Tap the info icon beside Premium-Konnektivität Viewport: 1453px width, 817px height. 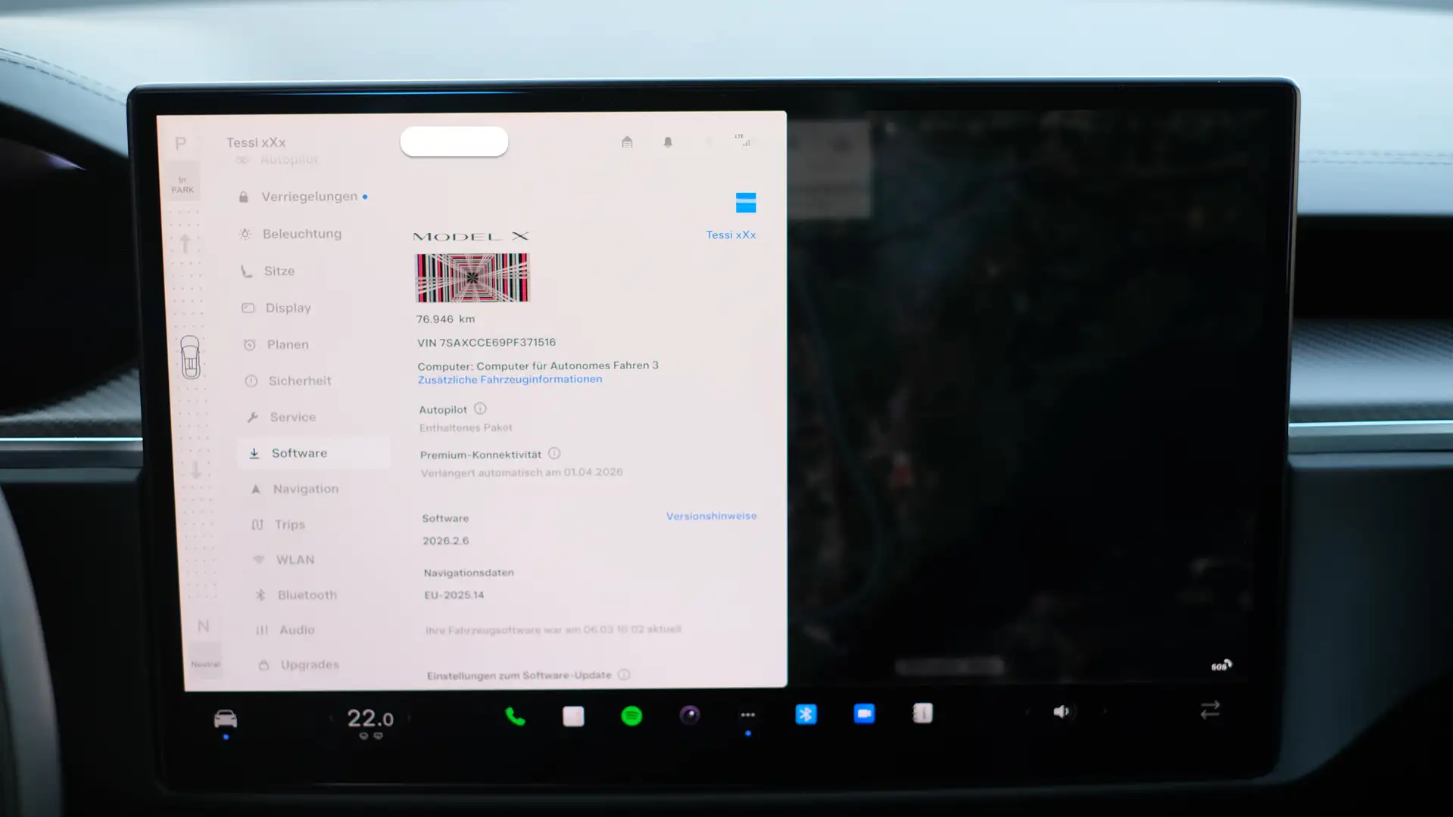(x=554, y=454)
